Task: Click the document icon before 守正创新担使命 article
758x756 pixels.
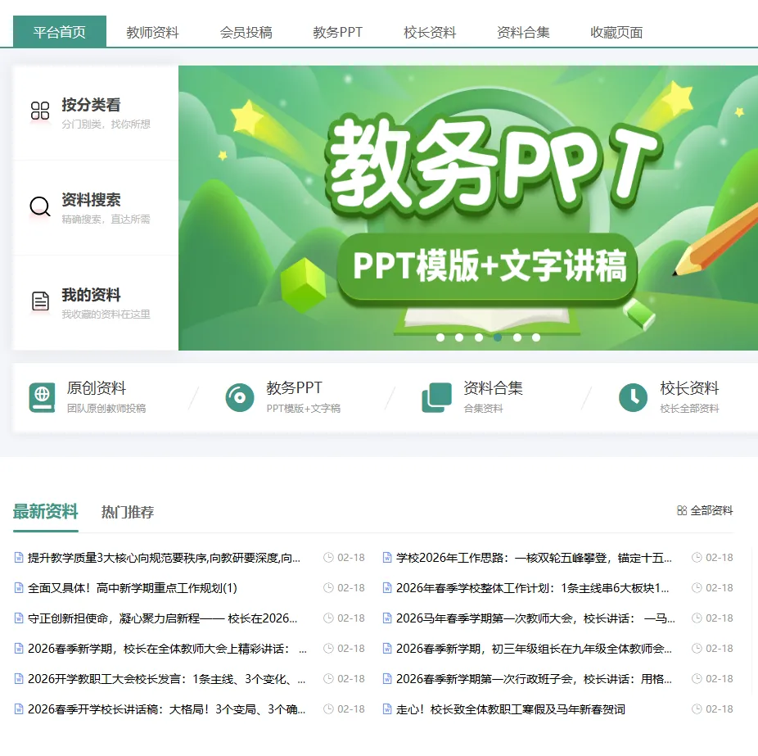Action: (x=19, y=618)
